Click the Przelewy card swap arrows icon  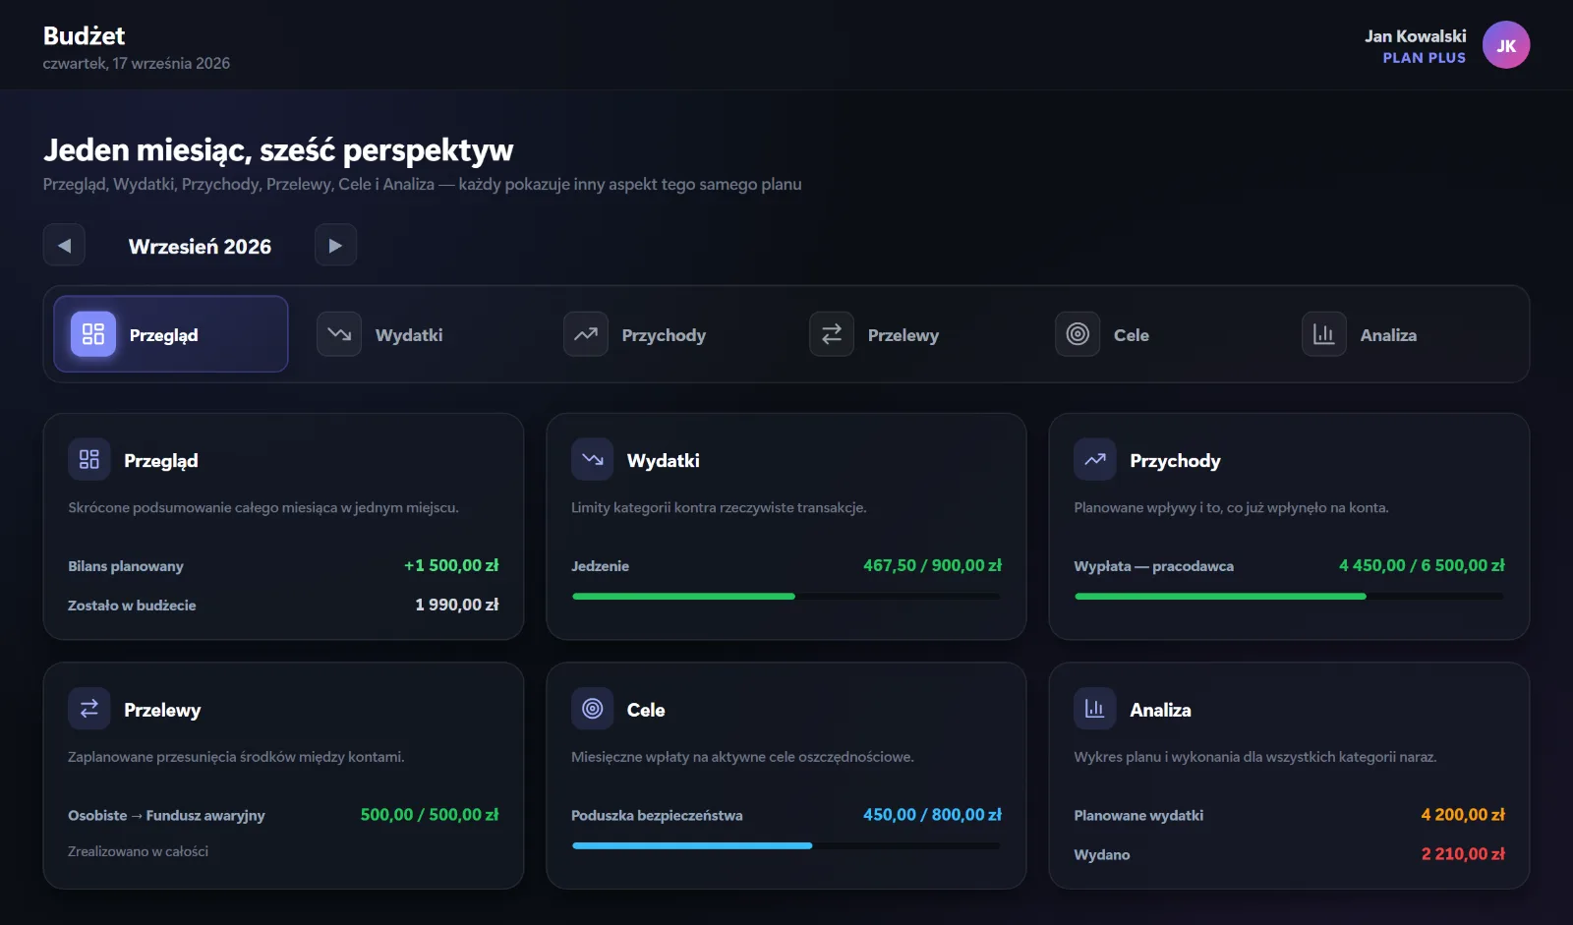[89, 709]
